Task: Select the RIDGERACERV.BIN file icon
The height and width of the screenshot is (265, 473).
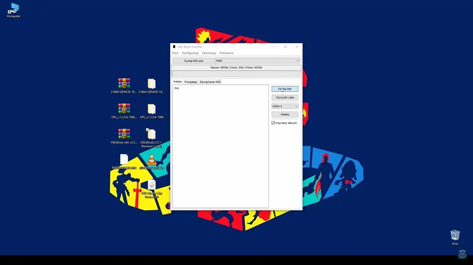Action: [124, 159]
